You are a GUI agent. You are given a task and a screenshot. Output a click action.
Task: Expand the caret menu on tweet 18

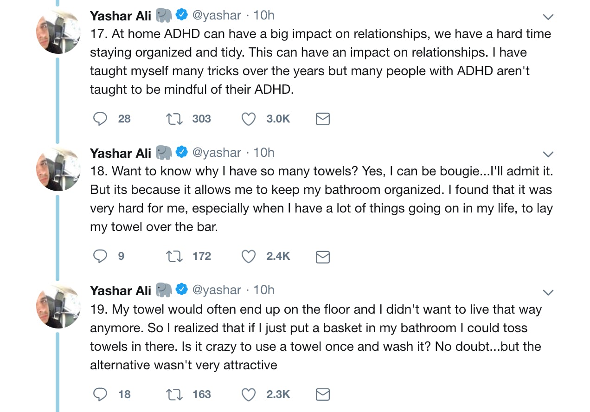coord(548,154)
